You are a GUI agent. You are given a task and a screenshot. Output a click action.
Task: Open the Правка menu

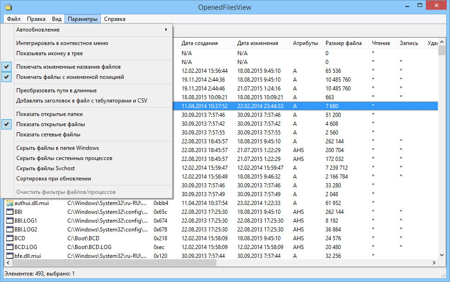coord(36,19)
